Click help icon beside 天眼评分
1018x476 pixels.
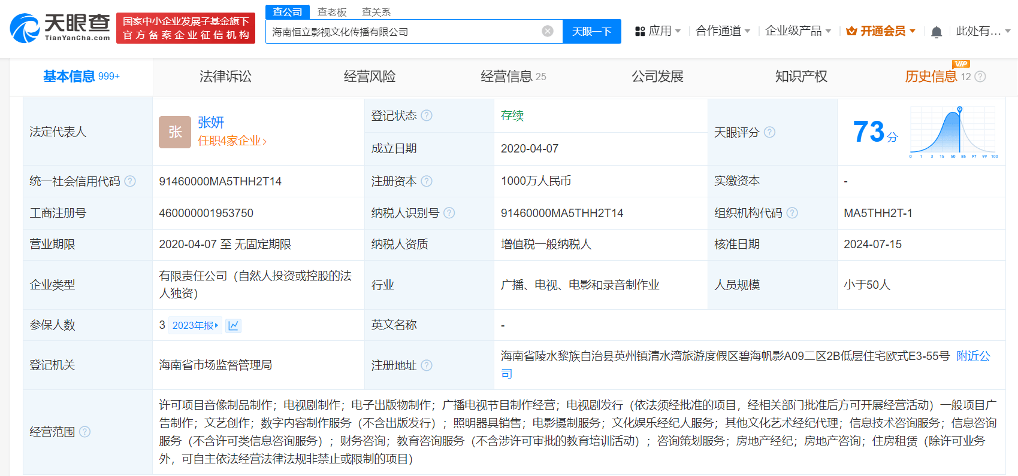(x=769, y=132)
